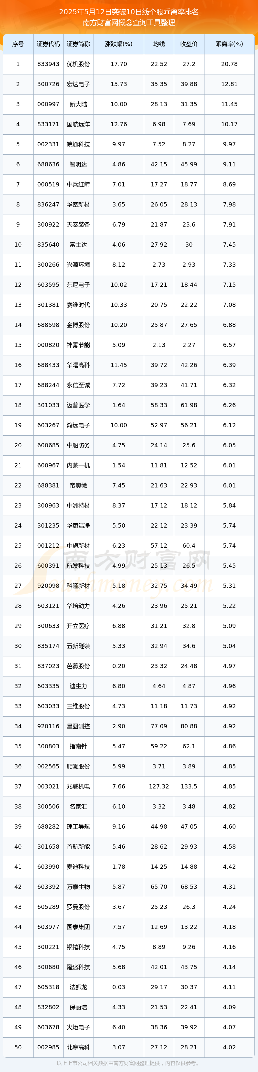
Task: Click stock name 银禧科技
Action: pos(78,947)
